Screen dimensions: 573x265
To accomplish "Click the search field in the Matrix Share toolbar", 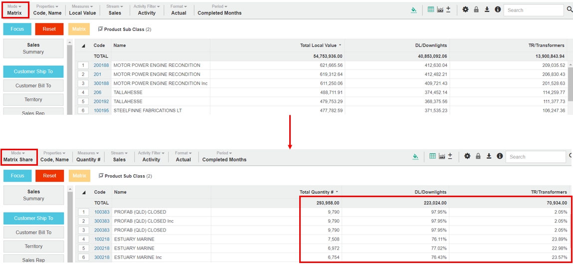I will (x=535, y=157).
